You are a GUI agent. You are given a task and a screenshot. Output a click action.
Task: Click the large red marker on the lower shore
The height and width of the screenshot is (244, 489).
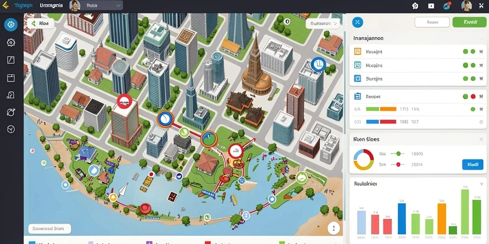(x=145, y=208)
